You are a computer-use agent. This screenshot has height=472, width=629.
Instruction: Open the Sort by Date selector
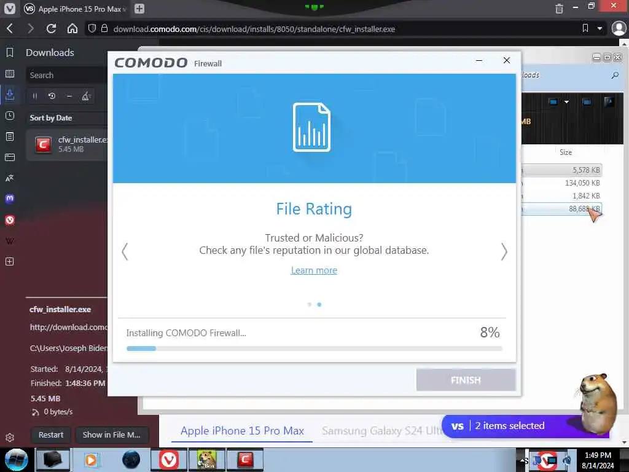pyautogui.click(x=66, y=118)
